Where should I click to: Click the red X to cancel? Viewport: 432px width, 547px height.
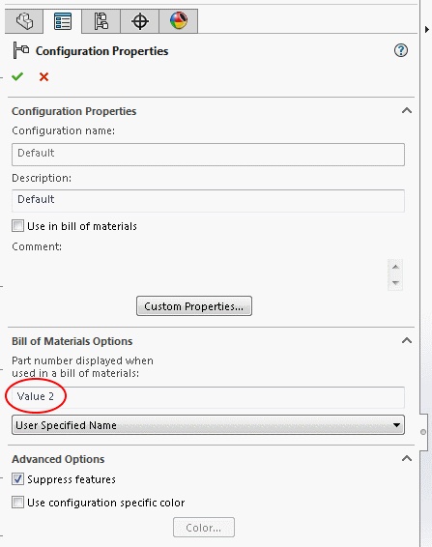(43, 76)
